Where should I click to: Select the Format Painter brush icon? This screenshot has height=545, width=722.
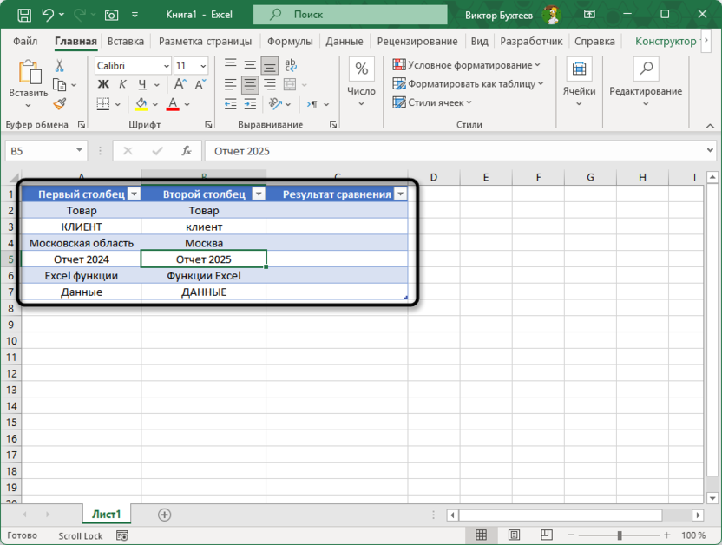click(x=60, y=104)
